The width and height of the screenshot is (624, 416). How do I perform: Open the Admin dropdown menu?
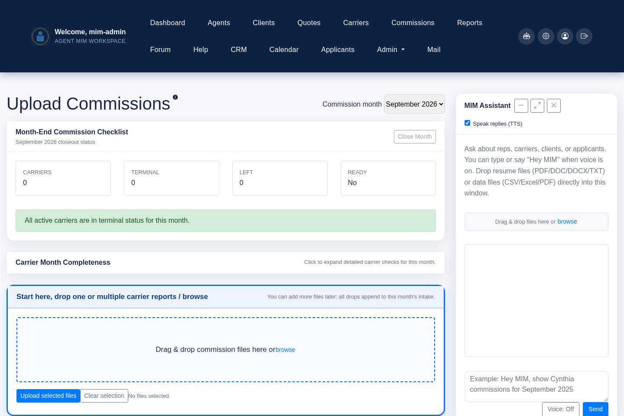(391, 50)
